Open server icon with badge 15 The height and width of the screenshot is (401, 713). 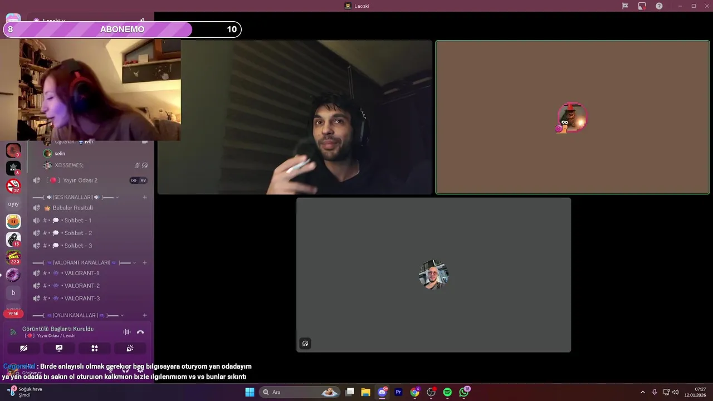[x=13, y=239]
